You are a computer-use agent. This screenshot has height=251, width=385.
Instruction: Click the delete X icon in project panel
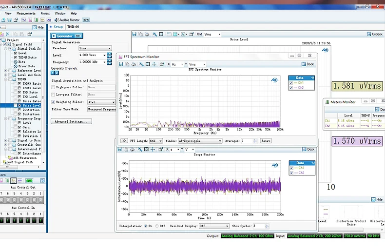click(x=7, y=34)
